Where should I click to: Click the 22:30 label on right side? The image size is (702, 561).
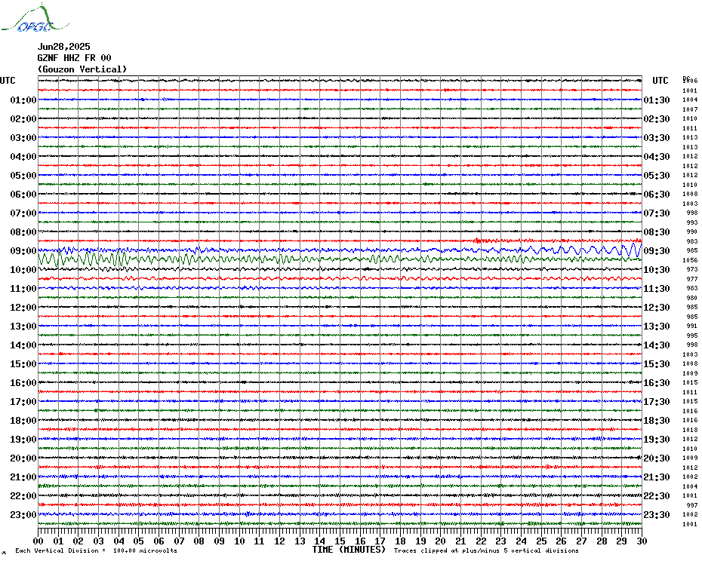pyautogui.click(x=657, y=495)
